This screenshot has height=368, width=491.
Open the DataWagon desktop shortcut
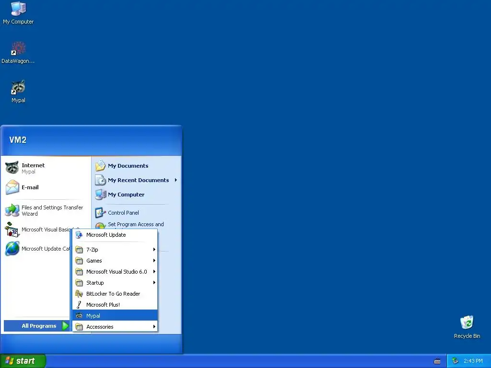(18, 52)
